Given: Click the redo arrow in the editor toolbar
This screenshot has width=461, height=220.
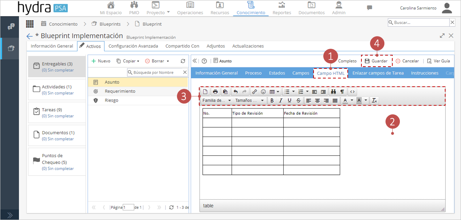Looking at the screenshot, I should coord(245,92).
